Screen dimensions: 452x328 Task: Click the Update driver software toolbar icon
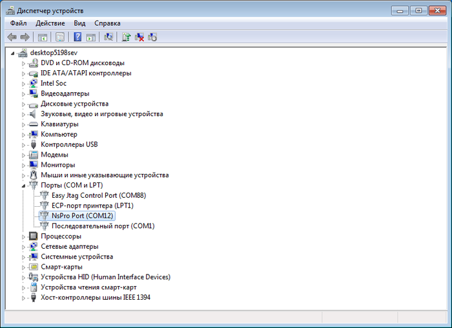tap(126, 37)
